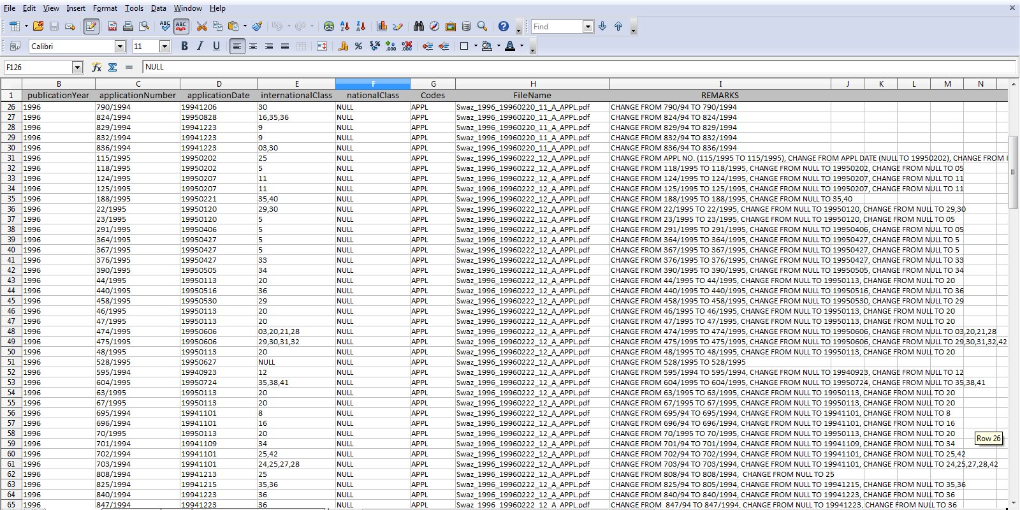Paste clipboard contents
1020x510 pixels.
233,26
